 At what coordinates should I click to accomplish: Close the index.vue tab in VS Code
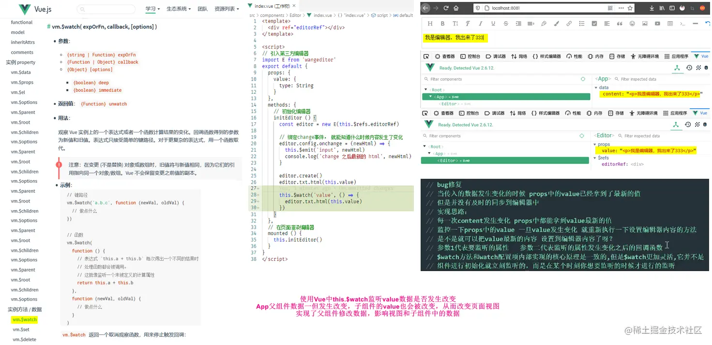[295, 6]
